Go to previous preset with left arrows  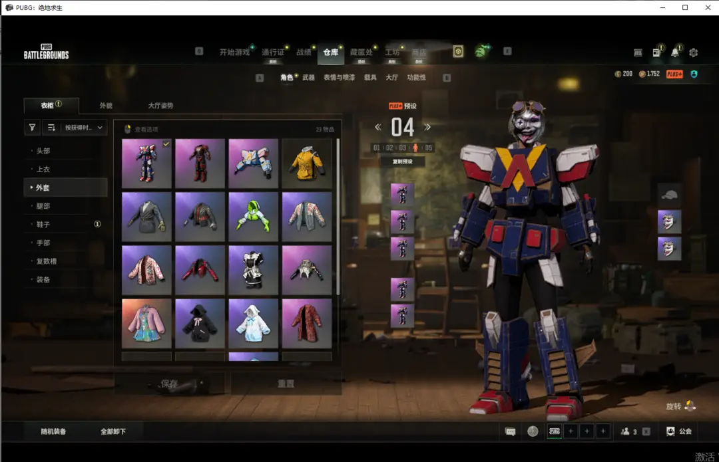click(x=378, y=127)
